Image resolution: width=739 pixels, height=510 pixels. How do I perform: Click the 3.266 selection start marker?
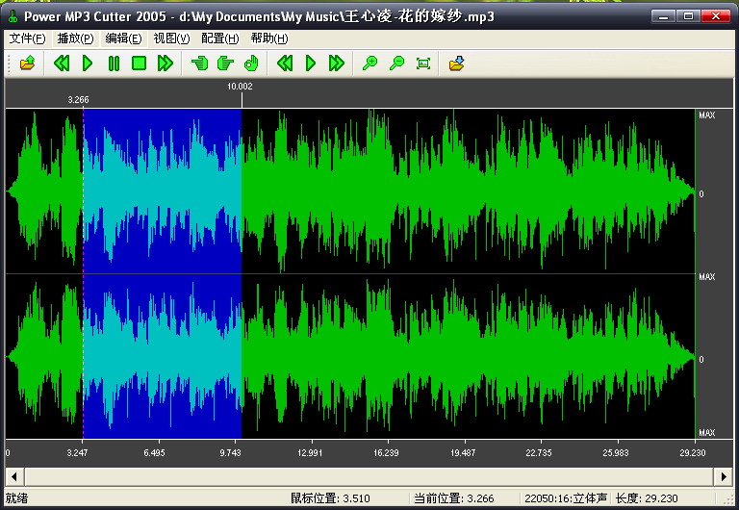pos(79,99)
